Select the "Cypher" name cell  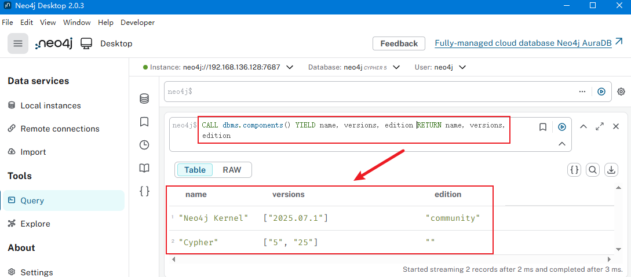coord(198,242)
